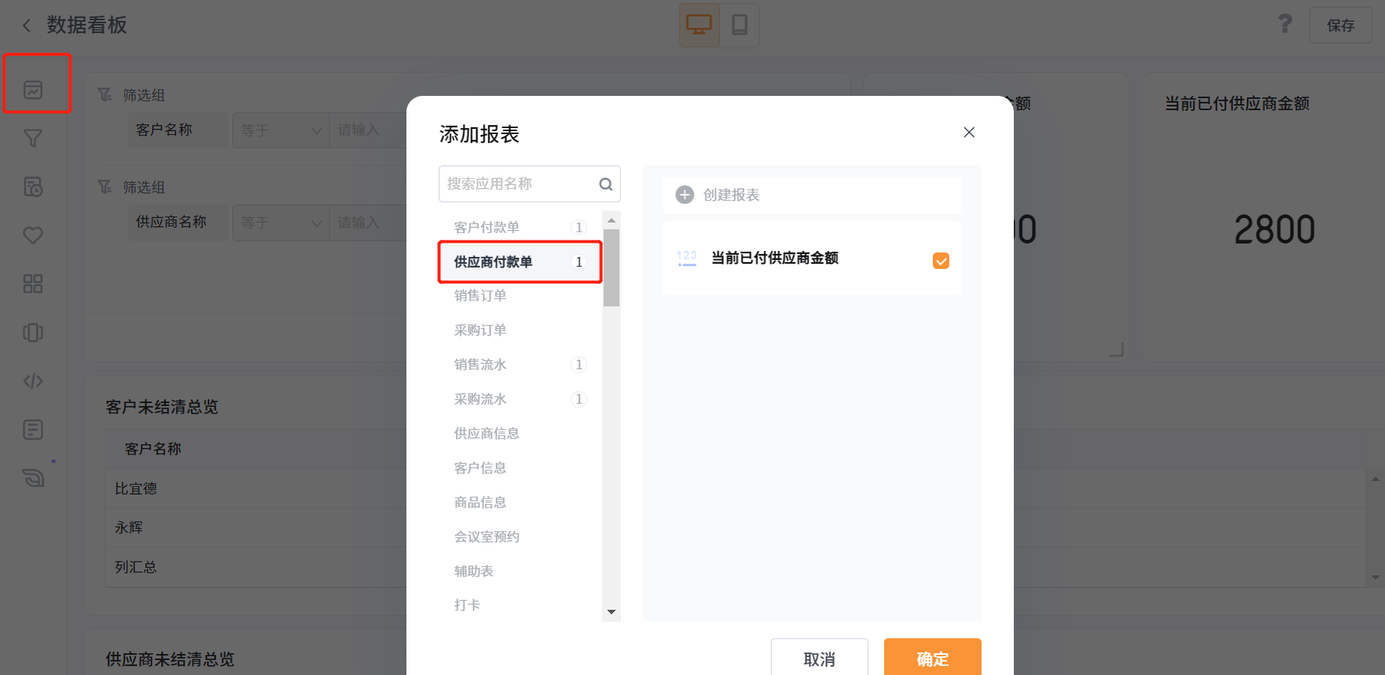
Task: Click the 2800 value card
Action: tap(1275, 229)
